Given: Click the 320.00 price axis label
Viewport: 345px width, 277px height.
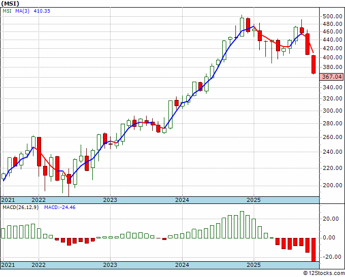Looking at the screenshot, I should 332,98.
